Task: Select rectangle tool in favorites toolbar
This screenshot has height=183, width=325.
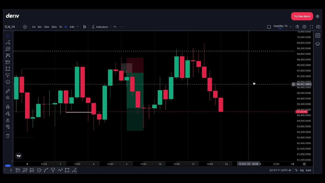Action: [x=67, y=170]
